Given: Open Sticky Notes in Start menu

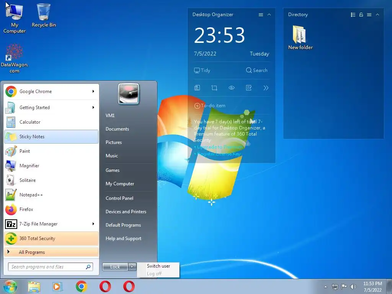Looking at the screenshot, I should click(x=51, y=137).
